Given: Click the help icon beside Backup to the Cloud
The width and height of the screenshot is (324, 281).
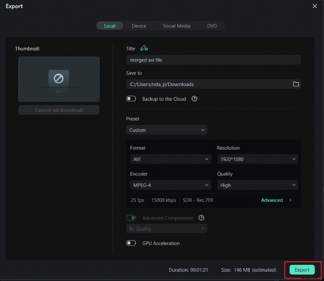Looking at the screenshot, I should 194,99.
